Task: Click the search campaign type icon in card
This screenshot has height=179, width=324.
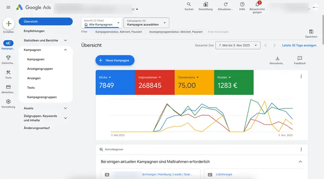Action: (x=107, y=175)
